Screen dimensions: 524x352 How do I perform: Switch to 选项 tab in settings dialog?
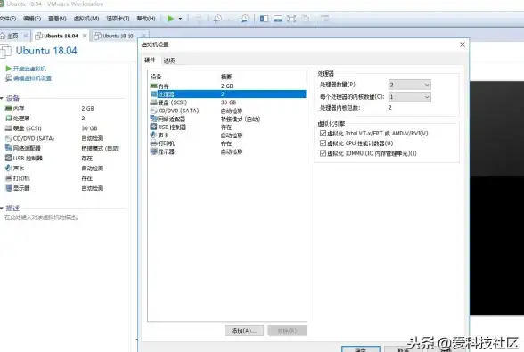click(169, 61)
